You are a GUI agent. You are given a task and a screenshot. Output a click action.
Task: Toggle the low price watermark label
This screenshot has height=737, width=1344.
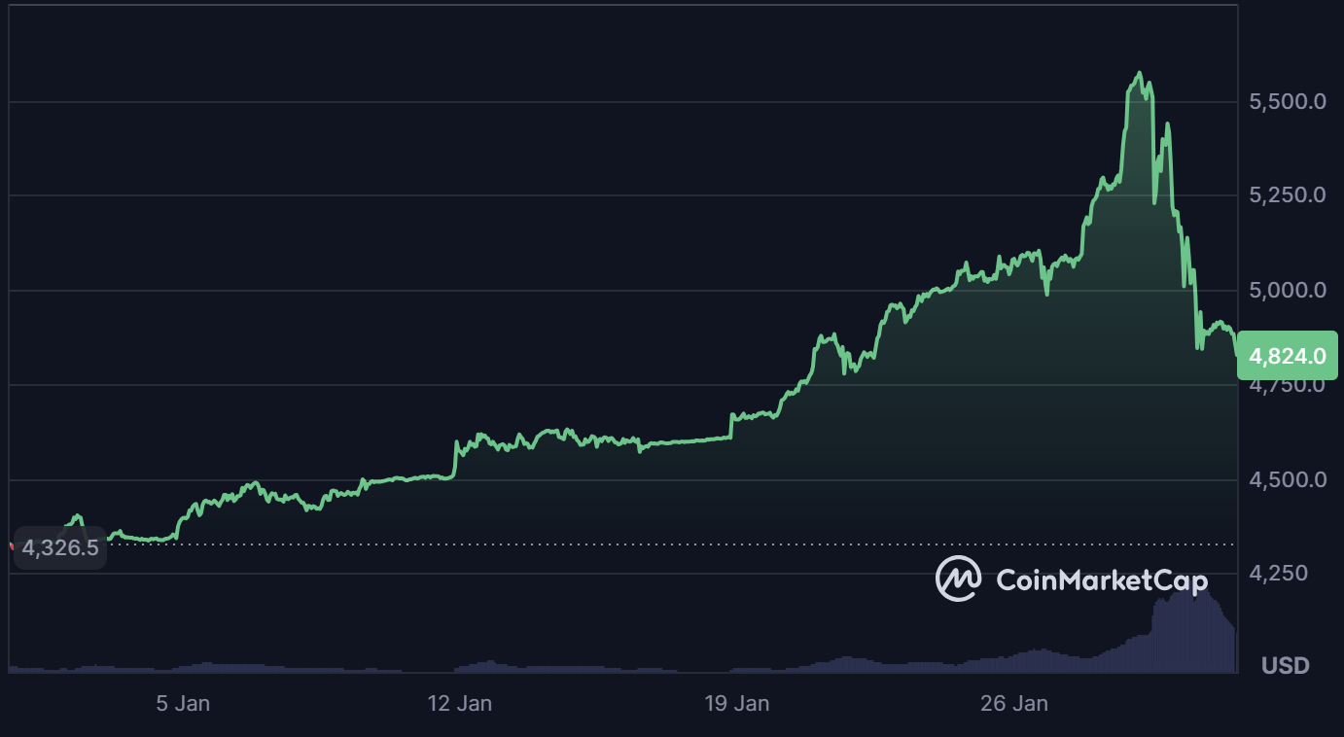point(58,546)
